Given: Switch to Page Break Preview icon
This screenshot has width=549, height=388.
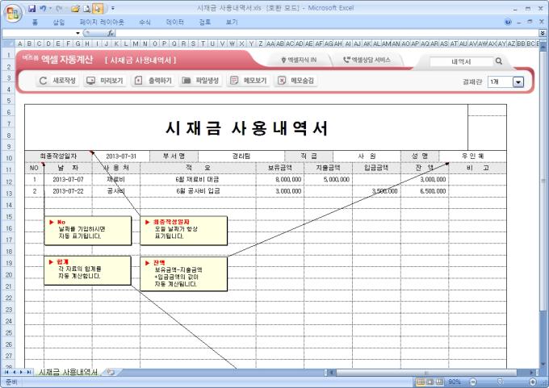Looking at the screenshot, I should pos(439,382).
